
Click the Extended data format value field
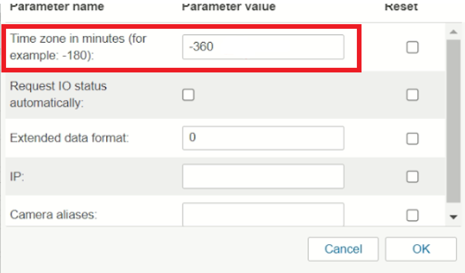[263, 138]
